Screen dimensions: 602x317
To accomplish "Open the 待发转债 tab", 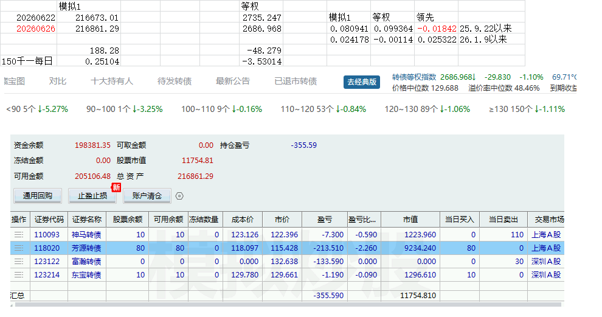I will pyautogui.click(x=175, y=81).
